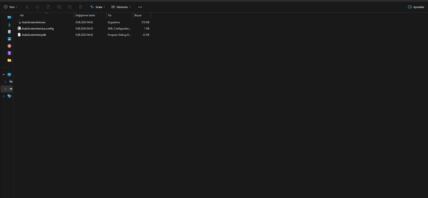Click the AutoScreenshot.exe application icon
Screen dimensions: 428x198
[x=19, y=22]
